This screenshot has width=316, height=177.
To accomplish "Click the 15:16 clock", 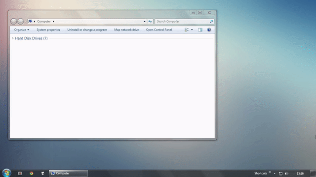I will [300, 174].
